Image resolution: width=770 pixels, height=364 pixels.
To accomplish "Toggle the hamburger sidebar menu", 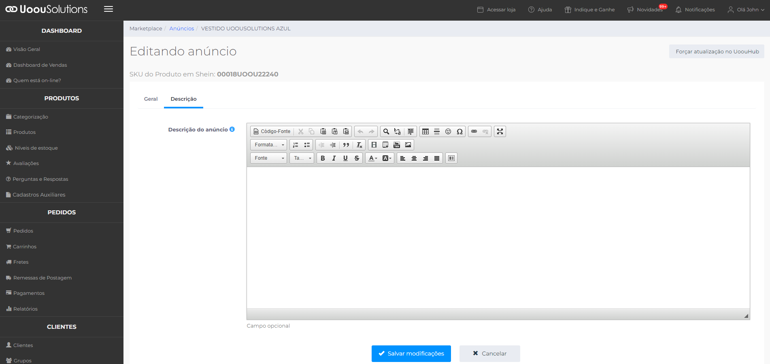I will click(108, 9).
